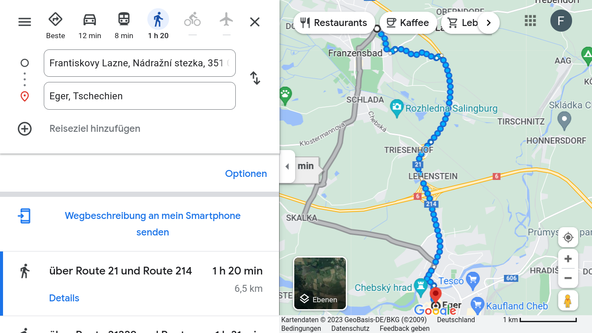Select the best route mode
This screenshot has width=592, height=333.
click(x=55, y=25)
